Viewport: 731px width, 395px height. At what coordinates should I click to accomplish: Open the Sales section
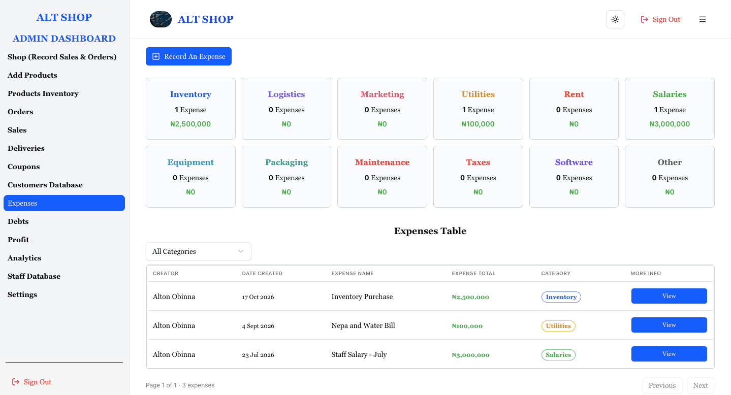17,130
